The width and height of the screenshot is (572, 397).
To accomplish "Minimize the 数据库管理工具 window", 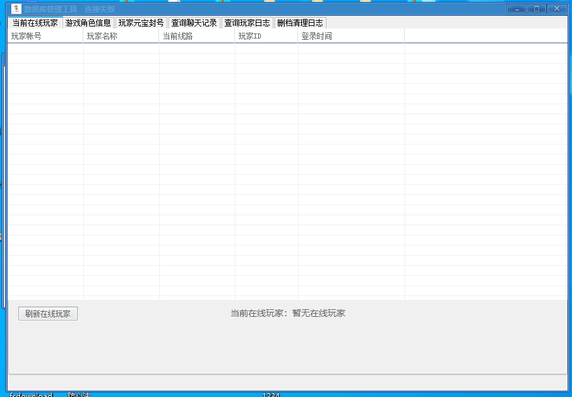I will coord(517,9).
